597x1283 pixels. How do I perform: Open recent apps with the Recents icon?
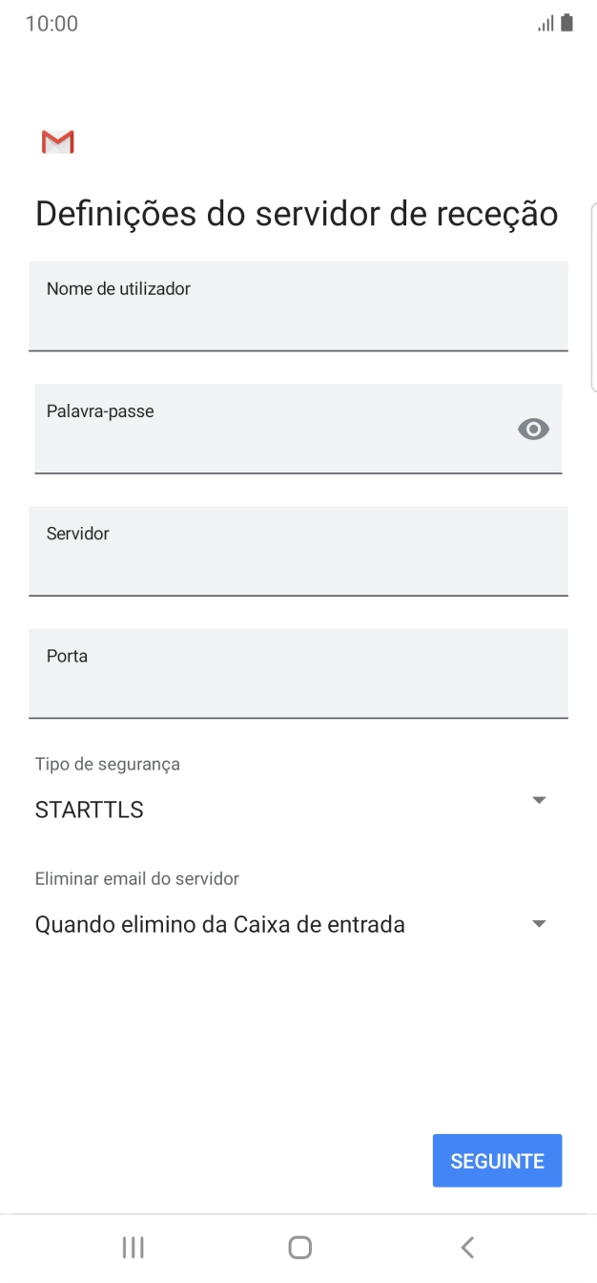pos(133,1246)
